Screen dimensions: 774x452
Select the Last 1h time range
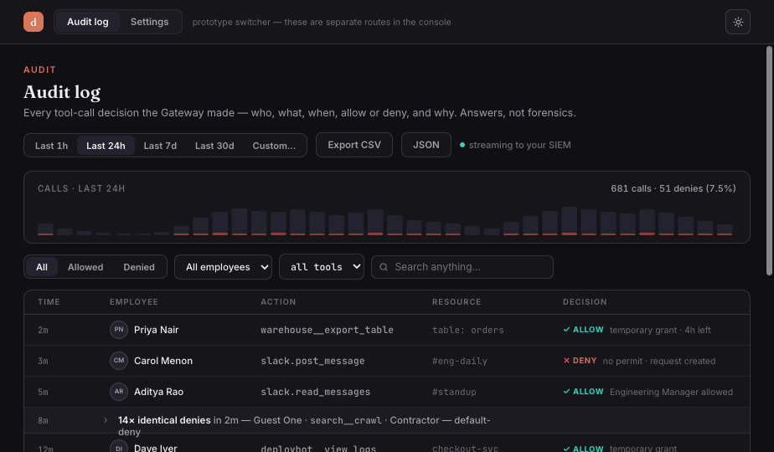click(51, 146)
